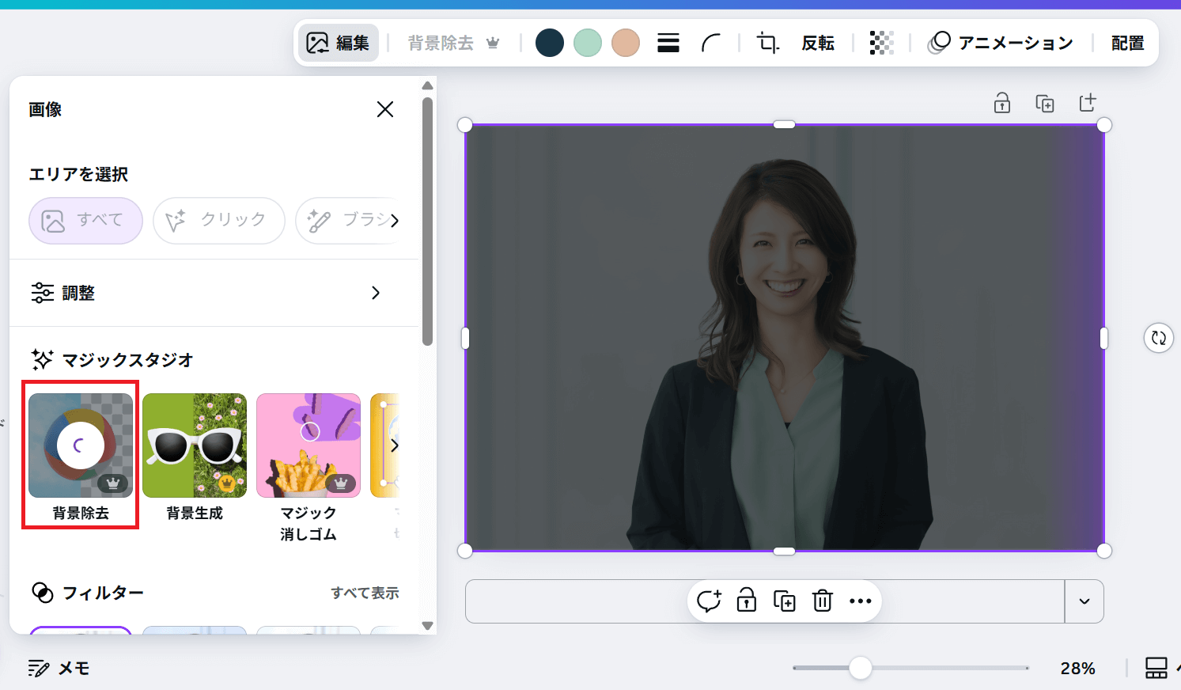This screenshot has width=1181, height=690.
Task: Select the すべて area option
Action: tap(85, 221)
